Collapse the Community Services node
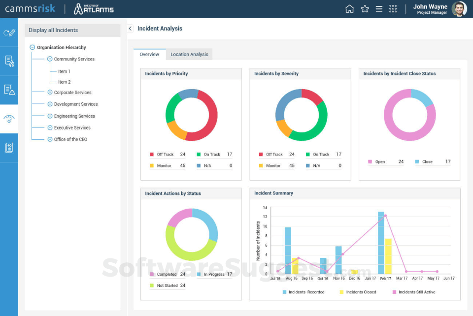473x316 pixels. click(x=50, y=59)
